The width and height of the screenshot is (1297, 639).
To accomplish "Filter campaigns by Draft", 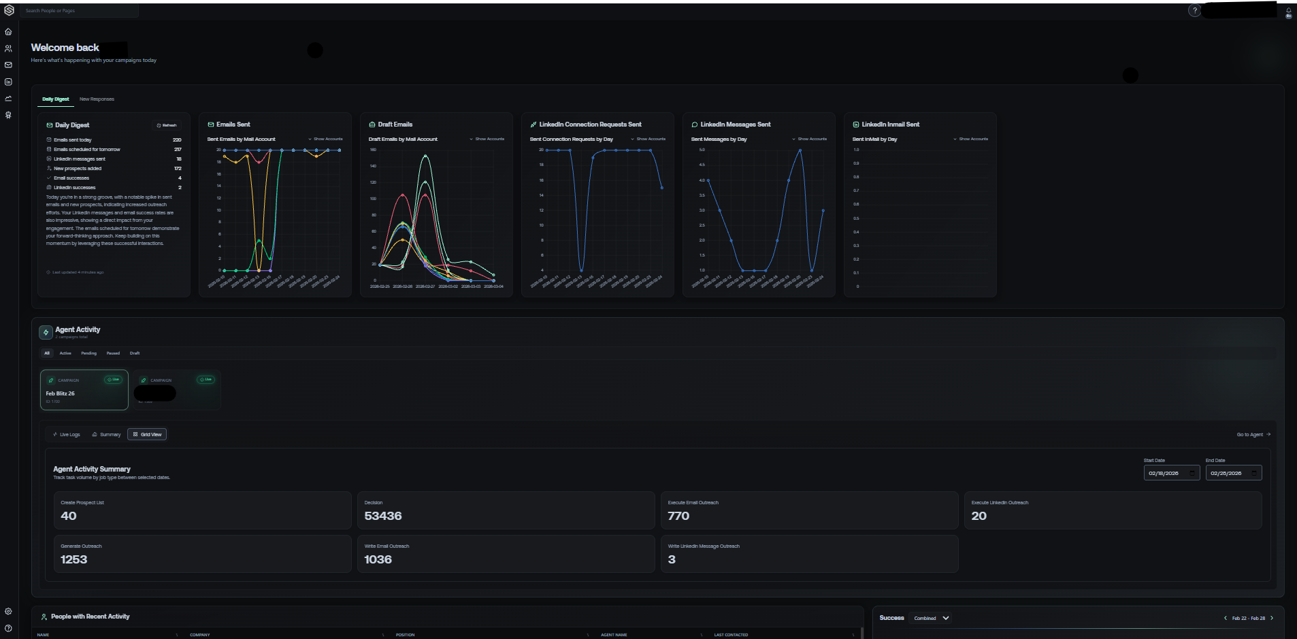I will coord(135,353).
